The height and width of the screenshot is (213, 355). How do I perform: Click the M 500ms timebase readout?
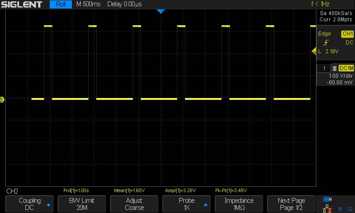coord(88,4)
